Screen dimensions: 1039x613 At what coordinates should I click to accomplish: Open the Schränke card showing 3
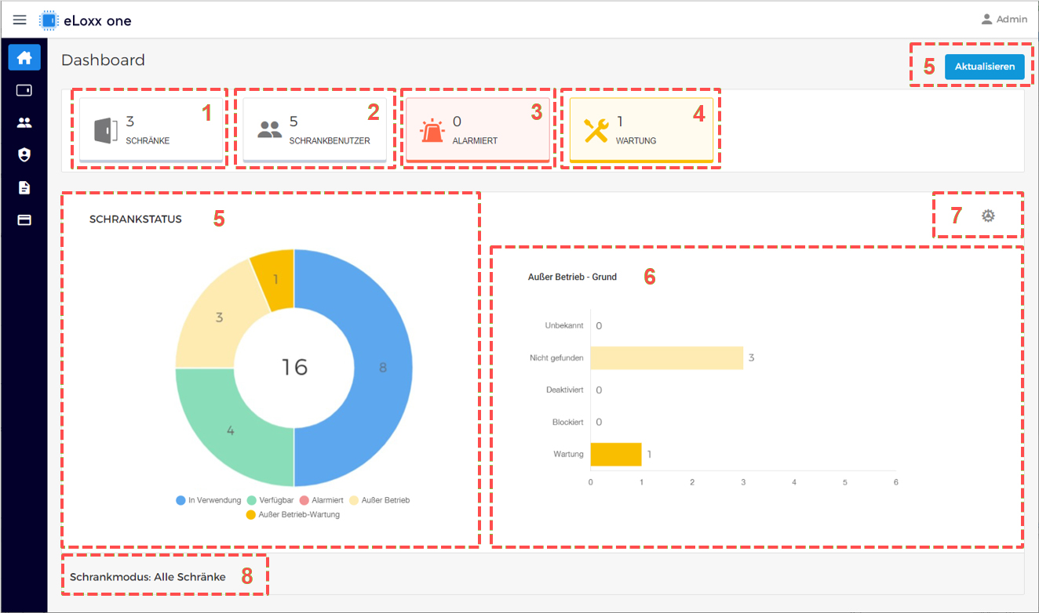pos(151,130)
